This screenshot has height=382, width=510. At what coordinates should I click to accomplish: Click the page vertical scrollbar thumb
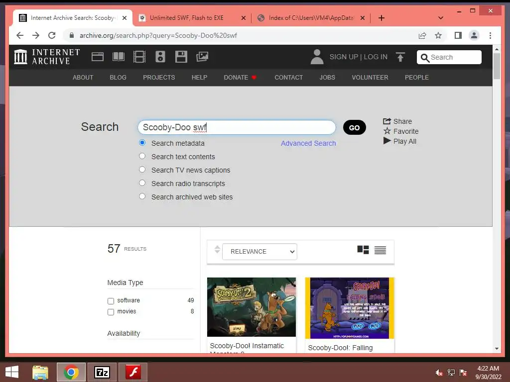pos(497,66)
